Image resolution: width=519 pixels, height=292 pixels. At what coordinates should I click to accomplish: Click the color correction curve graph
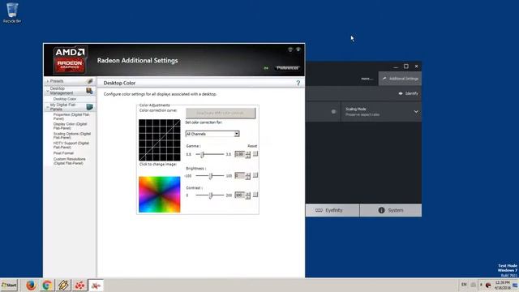(160, 140)
